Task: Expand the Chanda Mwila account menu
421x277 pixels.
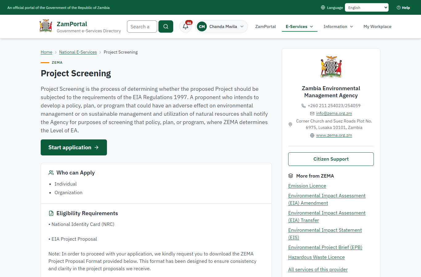Action: [x=222, y=26]
